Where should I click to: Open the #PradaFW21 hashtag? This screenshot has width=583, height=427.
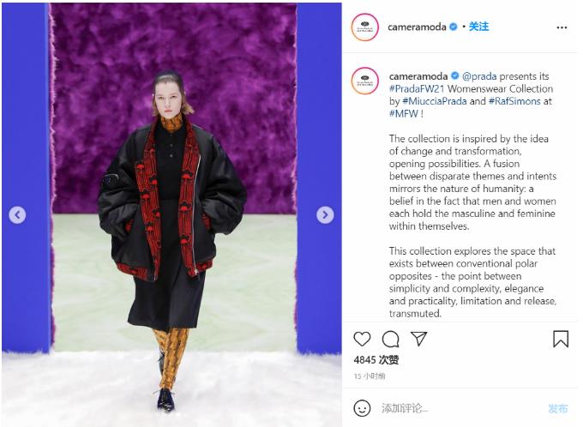[x=417, y=89]
